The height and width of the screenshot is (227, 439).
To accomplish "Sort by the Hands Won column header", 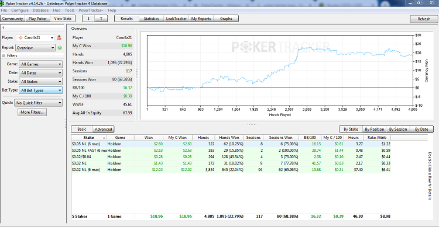I will (x=229, y=137).
